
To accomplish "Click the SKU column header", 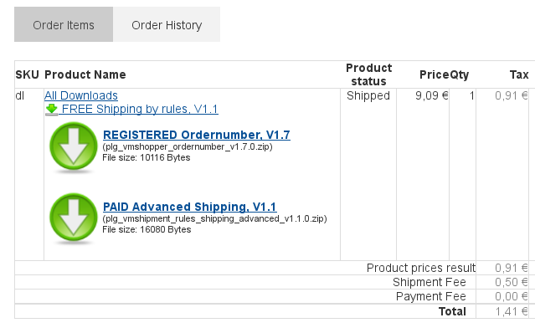I will point(27,74).
